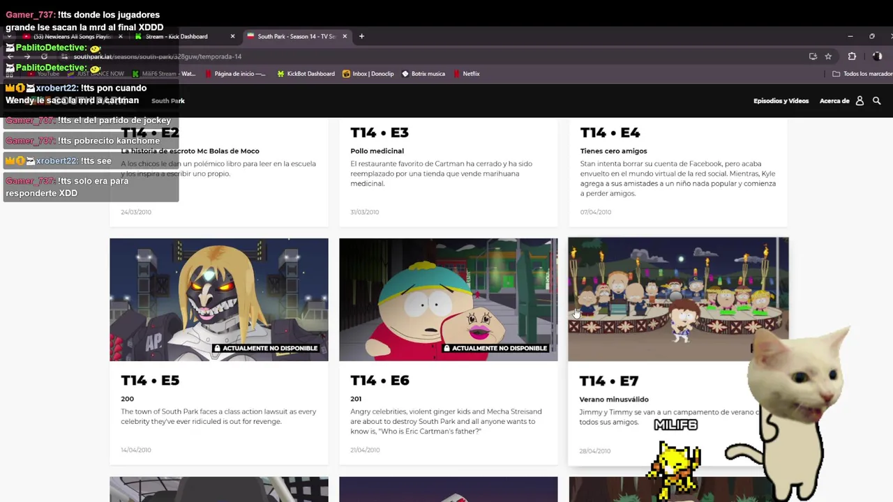This screenshot has width=893, height=502.
Task: Open T14 E5 episode thumbnail
Action: [218, 300]
